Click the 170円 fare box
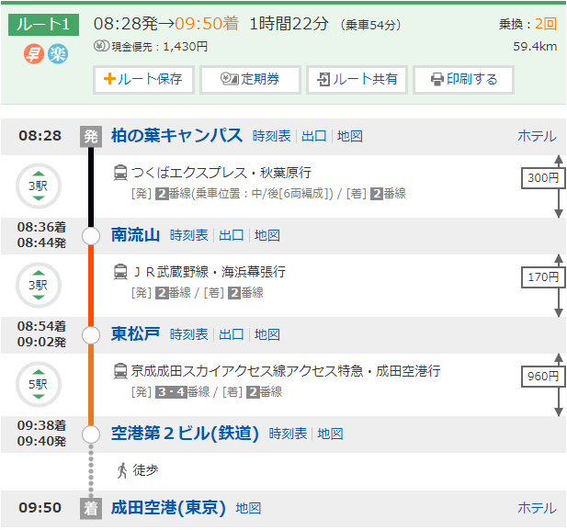The height and width of the screenshot is (530, 567). tap(543, 277)
